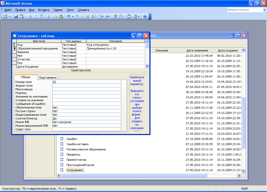Save the table design with floppy icon

16,16
